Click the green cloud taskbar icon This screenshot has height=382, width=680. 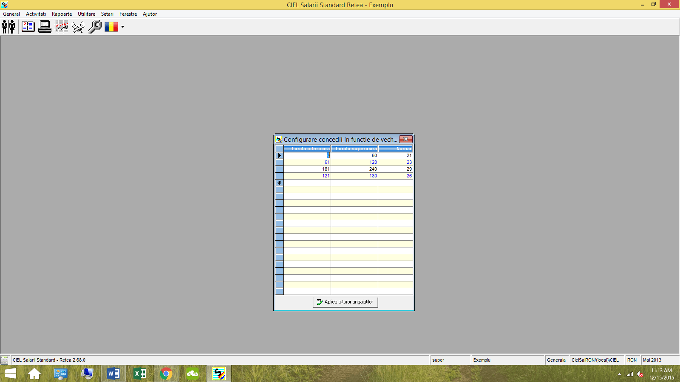point(193,374)
